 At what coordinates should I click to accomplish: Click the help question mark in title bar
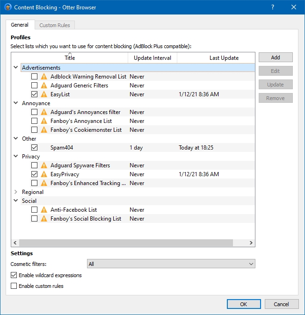272,7
